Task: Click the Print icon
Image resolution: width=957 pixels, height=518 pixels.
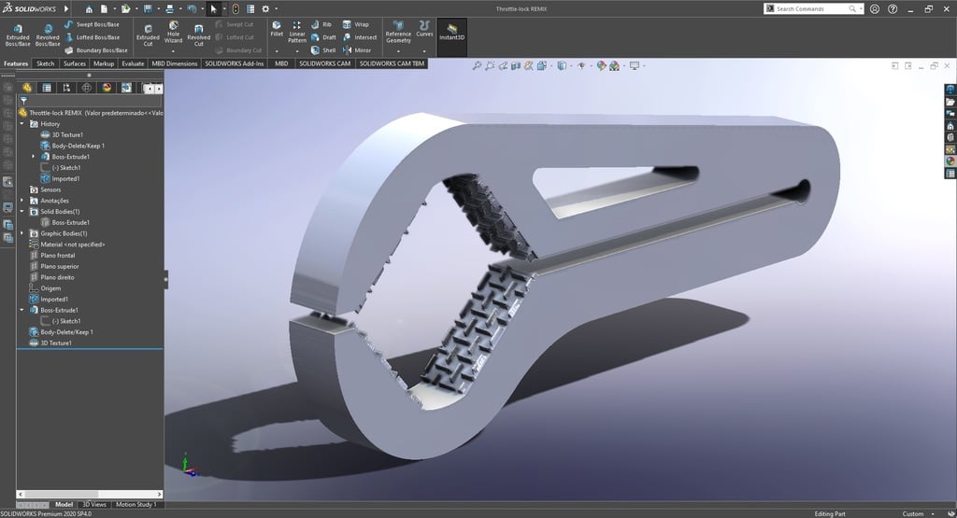Action: pyautogui.click(x=170, y=8)
